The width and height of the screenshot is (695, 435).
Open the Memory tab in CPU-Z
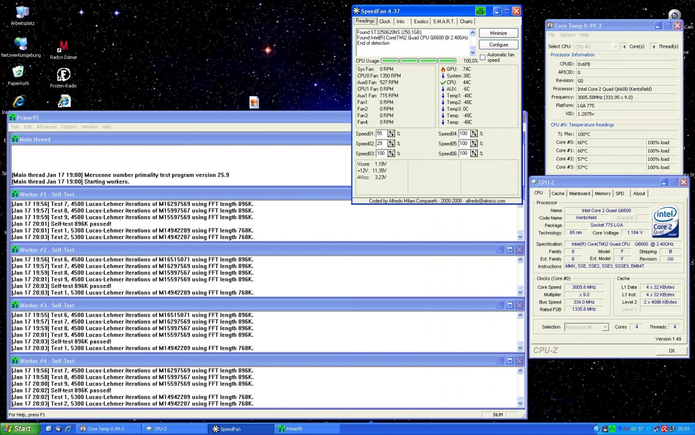pos(603,193)
